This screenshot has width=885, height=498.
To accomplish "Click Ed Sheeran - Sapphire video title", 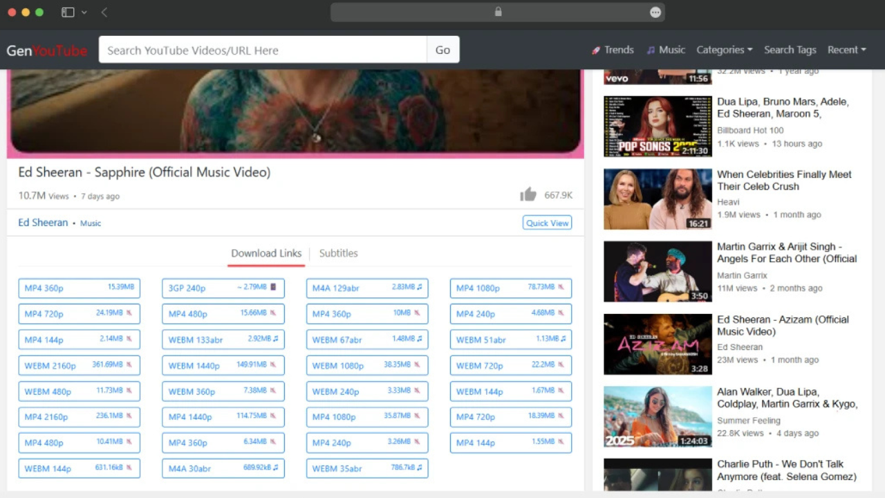I will (x=145, y=172).
